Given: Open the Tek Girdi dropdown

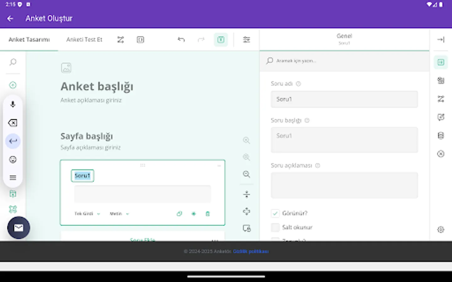Looking at the screenshot, I should click(x=87, y=214).
